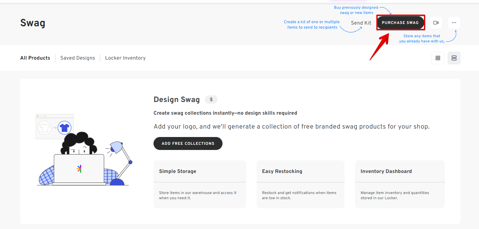This screenshot has height=229, width=479.
Task: Go to the Locker Inventory tab
Action: (125, 58)
